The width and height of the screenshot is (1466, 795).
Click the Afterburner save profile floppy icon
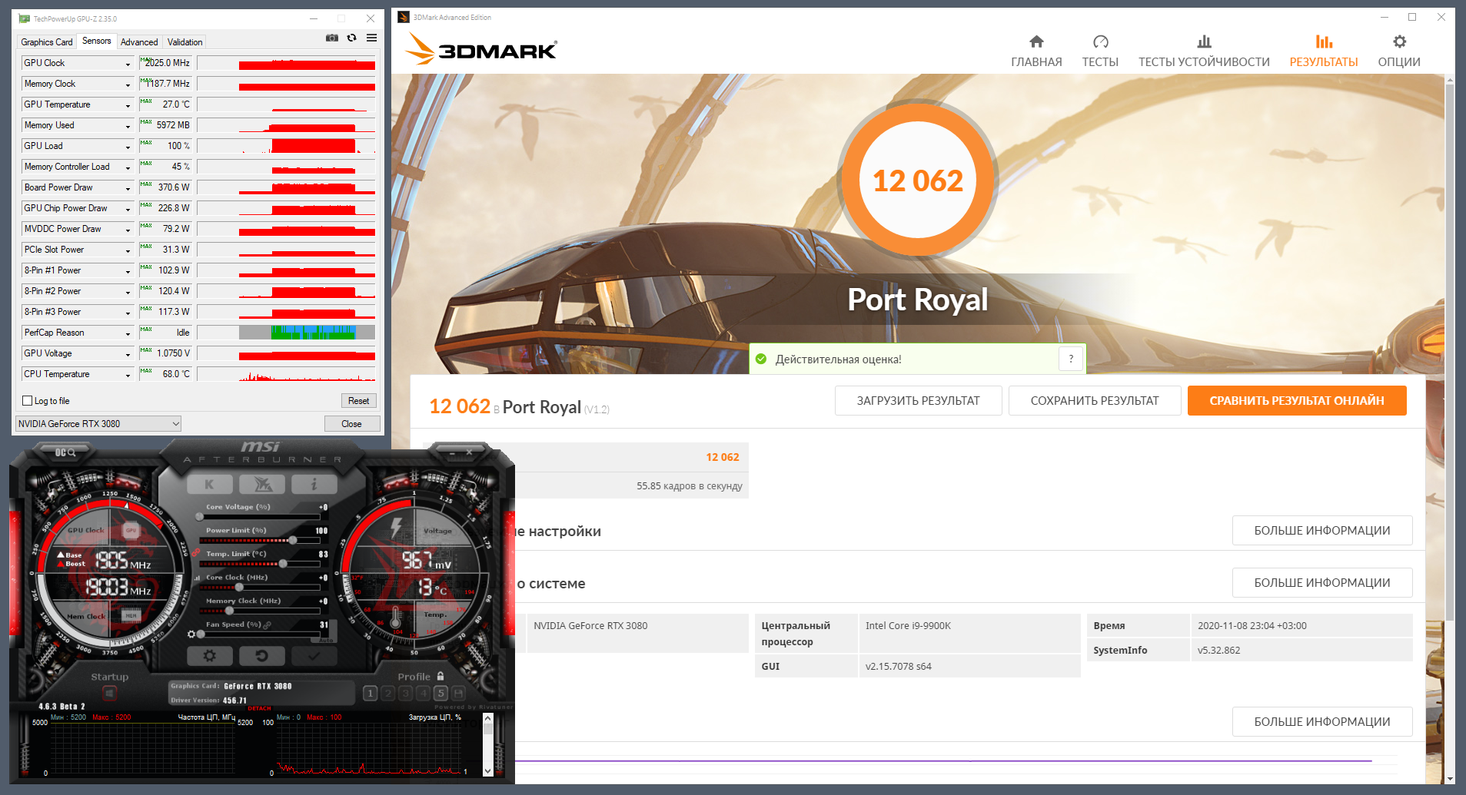[x=459, y=693]
